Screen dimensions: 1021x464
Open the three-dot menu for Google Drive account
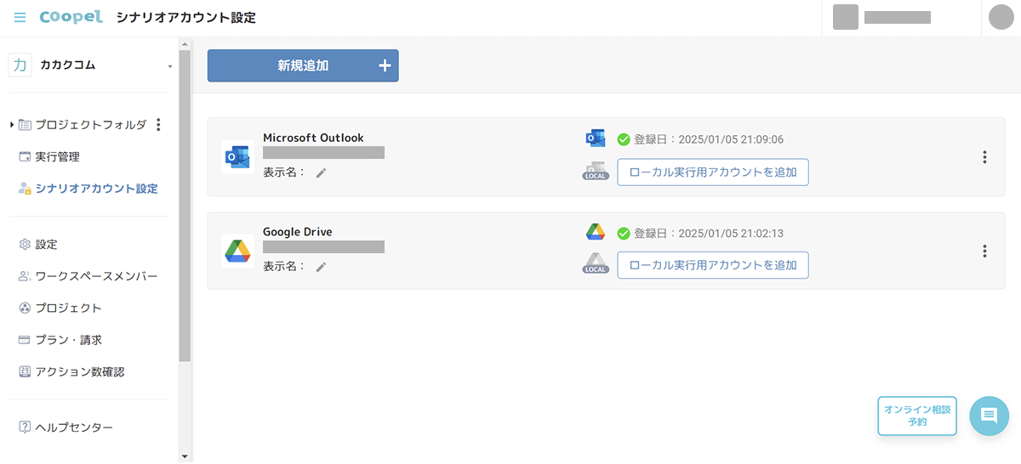pos(984,251)
